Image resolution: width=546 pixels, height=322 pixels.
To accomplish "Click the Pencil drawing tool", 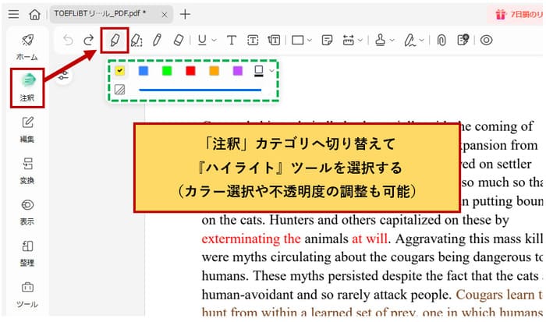I will (x=157, y=41).
